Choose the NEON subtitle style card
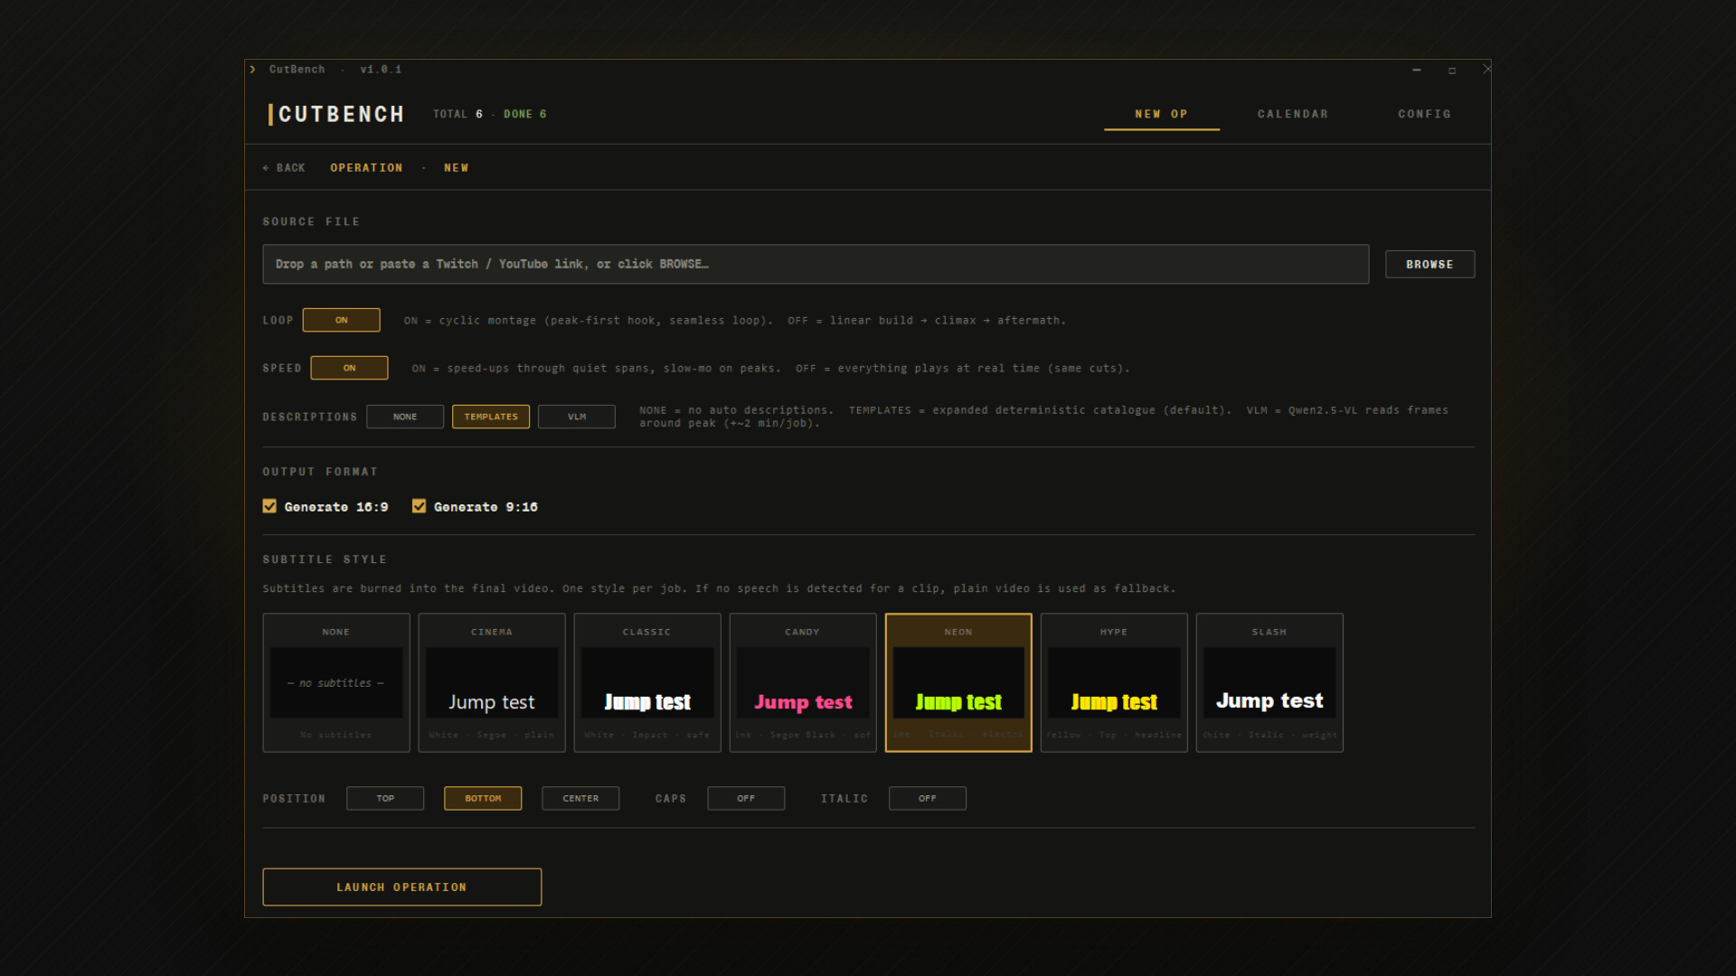Viewport: 1736px width, 976px height. (958, 682)
